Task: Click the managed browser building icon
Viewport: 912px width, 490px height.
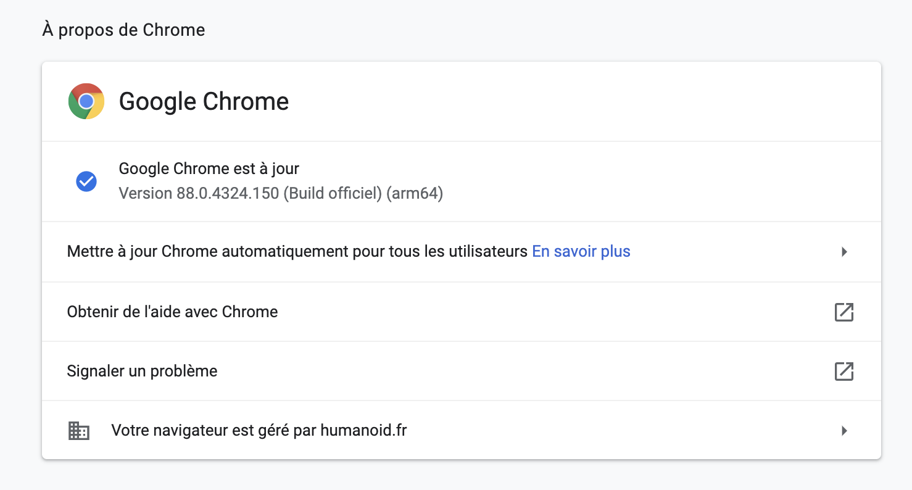Action: [78, 431]
